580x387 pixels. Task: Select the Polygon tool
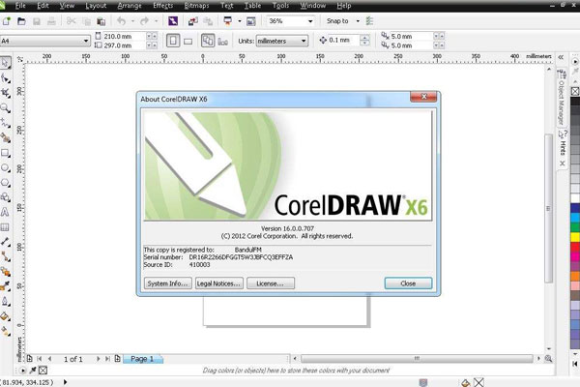pos(5,183)
